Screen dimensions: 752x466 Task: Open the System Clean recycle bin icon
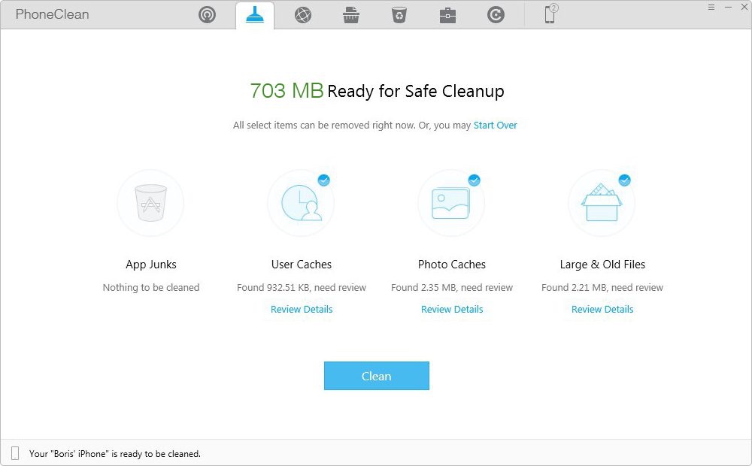(399, 15)
